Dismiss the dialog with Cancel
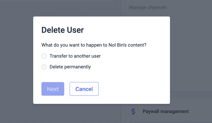This screenshot has height=123, width=212. (x=84, y=89)
